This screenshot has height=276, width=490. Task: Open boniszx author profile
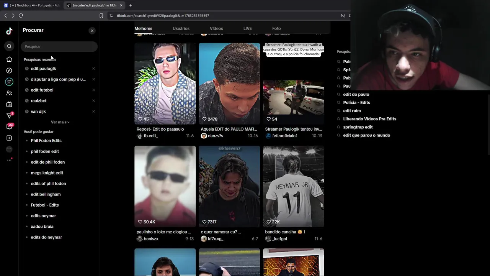[148, 239]
